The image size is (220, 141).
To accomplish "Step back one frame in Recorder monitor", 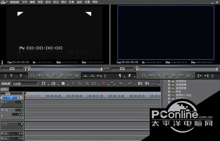I will point(158,76).
